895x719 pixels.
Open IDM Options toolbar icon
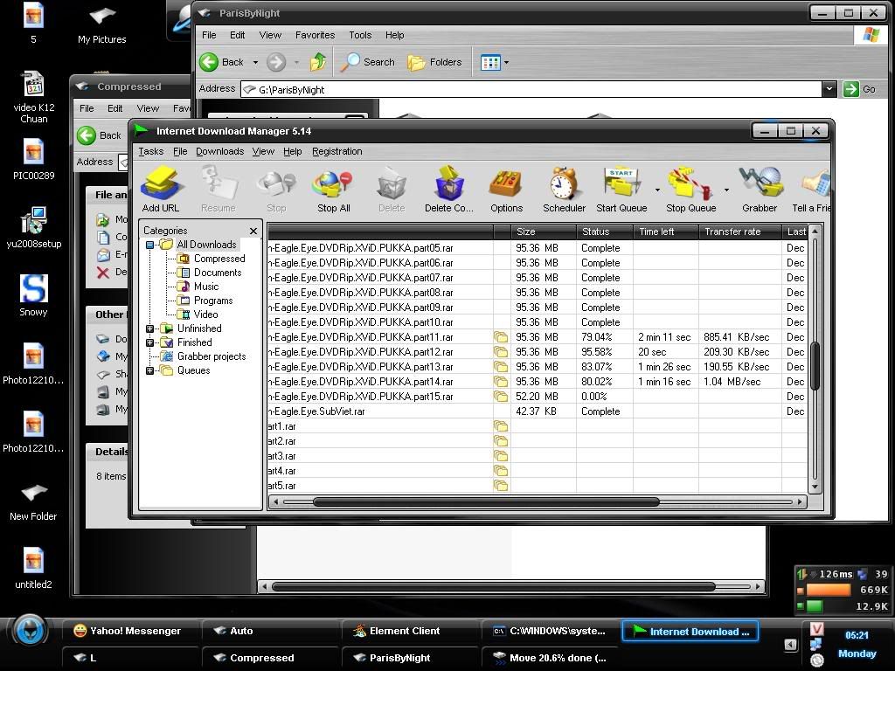(x=506, y=189)
